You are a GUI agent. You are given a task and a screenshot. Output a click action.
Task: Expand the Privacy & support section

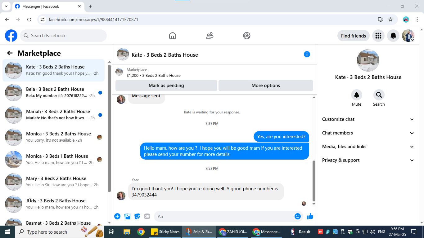click(368, 160)
